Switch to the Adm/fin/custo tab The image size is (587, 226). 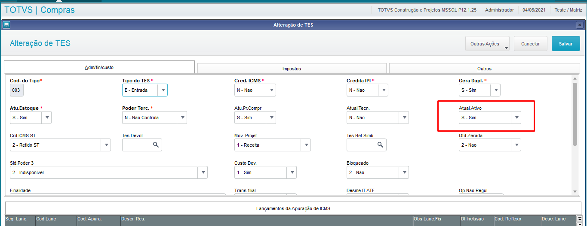click(x=99, y=67)
